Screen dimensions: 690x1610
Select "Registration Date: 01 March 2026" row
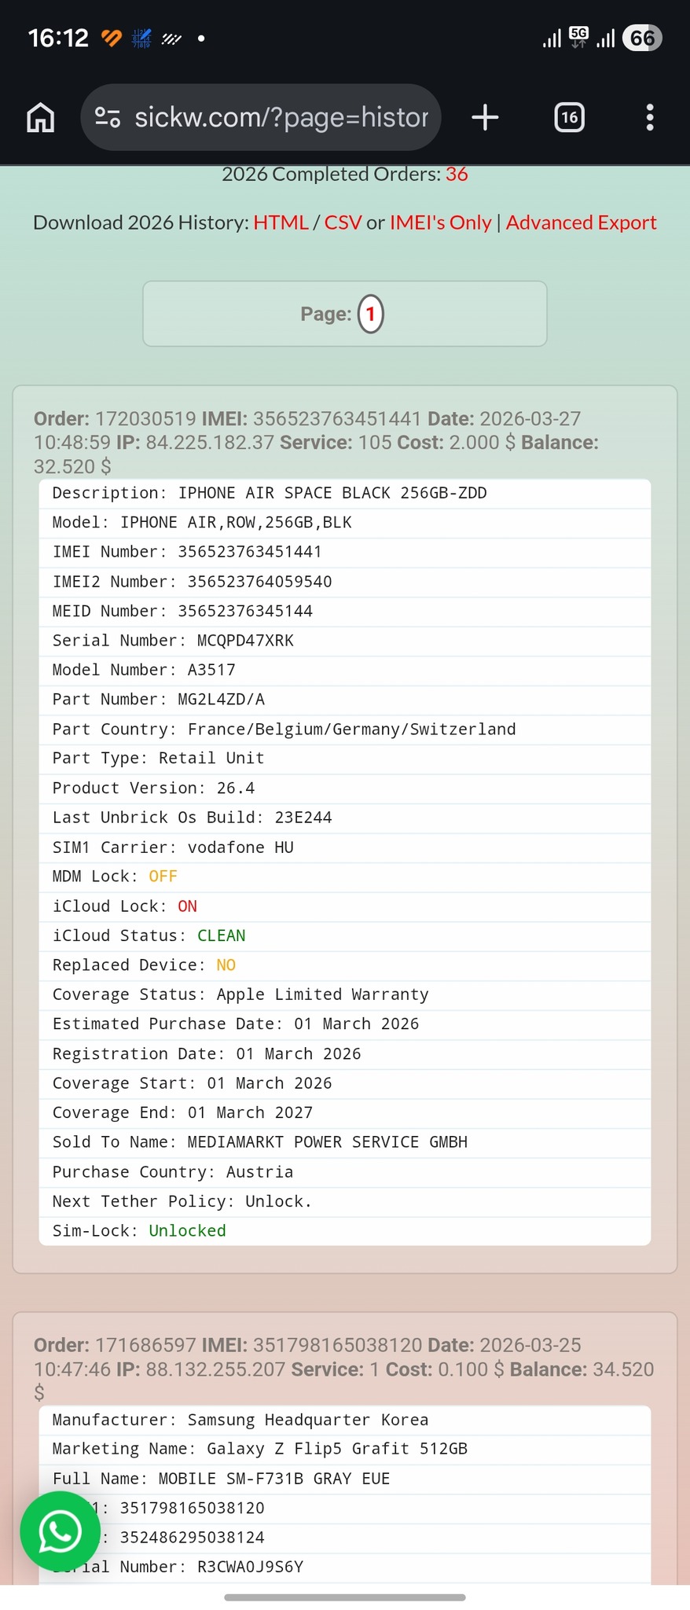pyautogui.click(x=345, y=1054)
